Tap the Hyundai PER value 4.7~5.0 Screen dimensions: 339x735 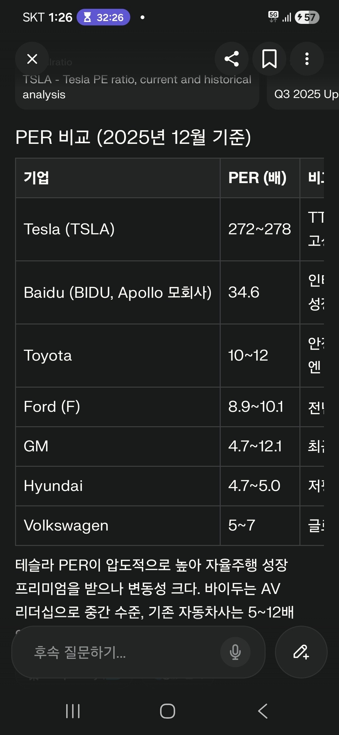click(x=254, y=486)
